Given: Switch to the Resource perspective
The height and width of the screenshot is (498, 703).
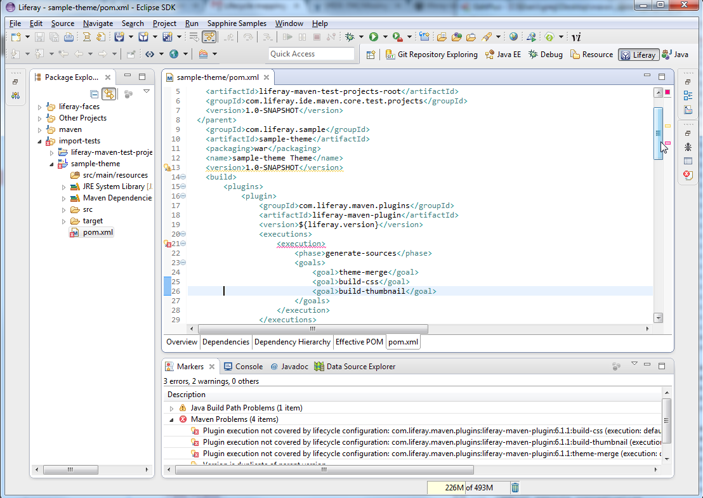Looking at the screenshot, I should pyautogui.click(x=591, y=55).
